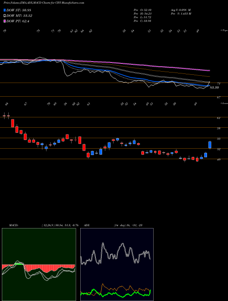The image size is (228, 301).
Task: Select the DOW PT: 62.4 label
Action: click(x=18, y=21)
